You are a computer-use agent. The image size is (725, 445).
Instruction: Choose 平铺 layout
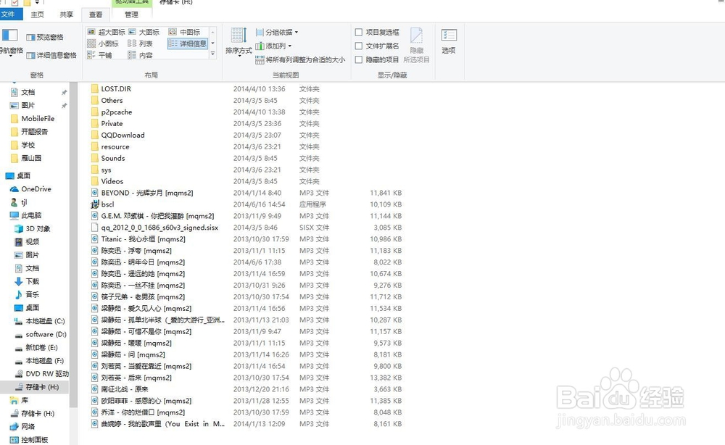pos(99,55)
